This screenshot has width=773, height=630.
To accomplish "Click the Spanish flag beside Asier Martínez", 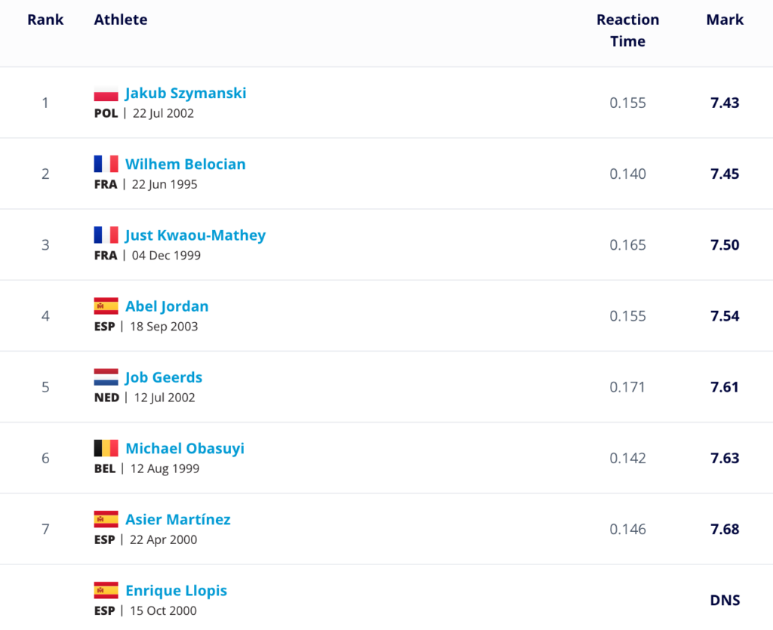I will [x=106, y=519].
